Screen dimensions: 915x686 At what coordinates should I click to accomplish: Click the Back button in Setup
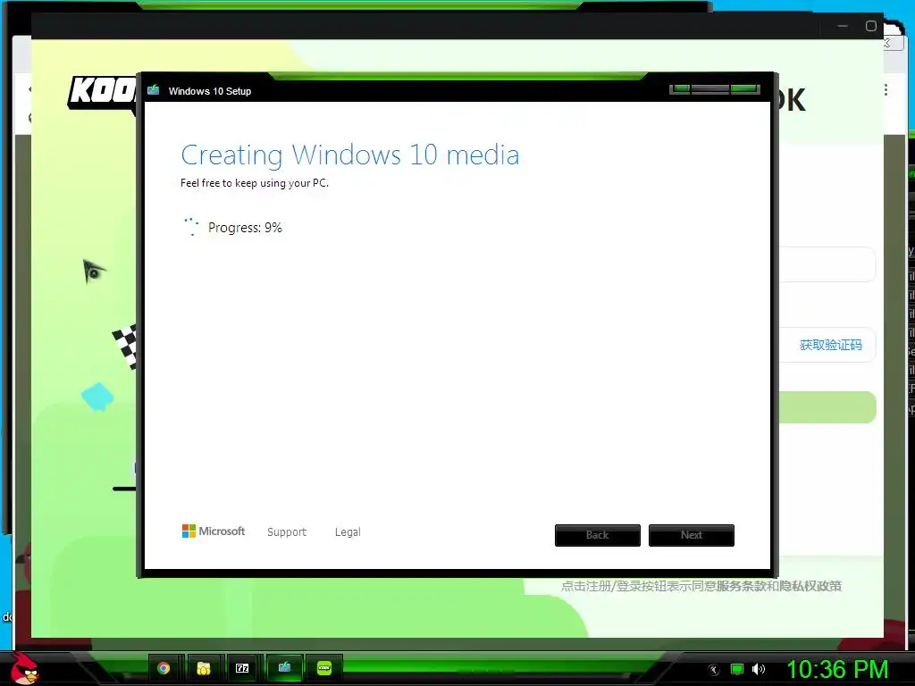(x=598, y=535)
